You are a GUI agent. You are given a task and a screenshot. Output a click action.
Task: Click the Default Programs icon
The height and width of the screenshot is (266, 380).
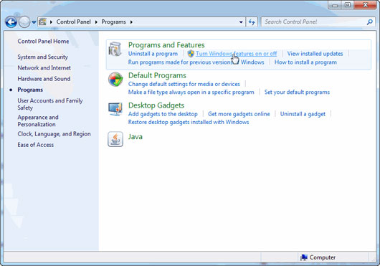point(115,79)
